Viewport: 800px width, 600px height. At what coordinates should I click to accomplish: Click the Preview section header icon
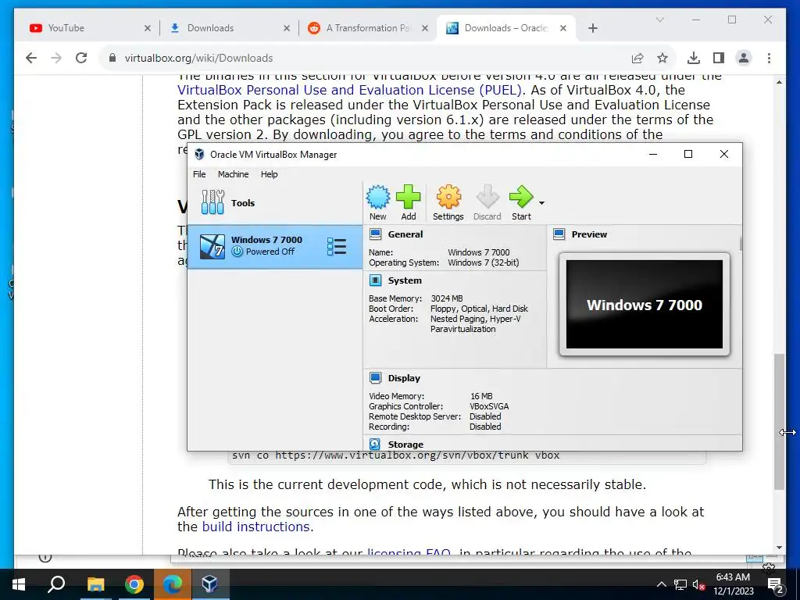point(559,234)
